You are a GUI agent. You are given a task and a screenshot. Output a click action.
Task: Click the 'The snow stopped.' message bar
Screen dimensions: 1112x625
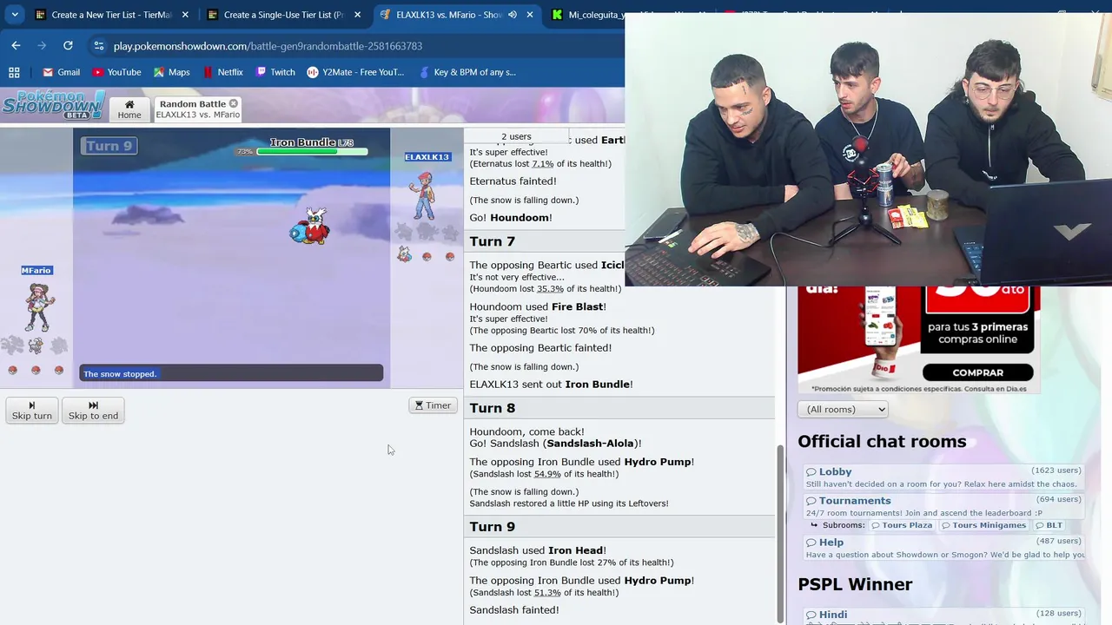[231, 373]
